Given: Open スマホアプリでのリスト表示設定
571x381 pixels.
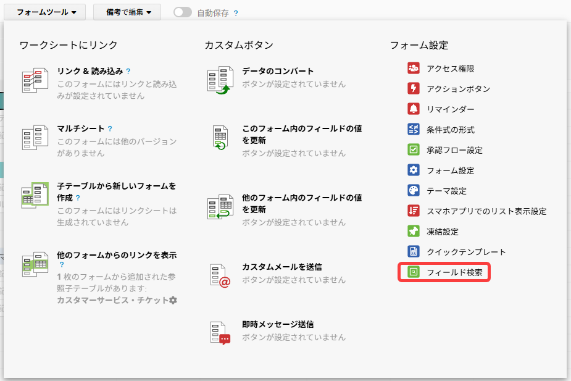Looking at the screenshot, I should click(x=486, y=211).
